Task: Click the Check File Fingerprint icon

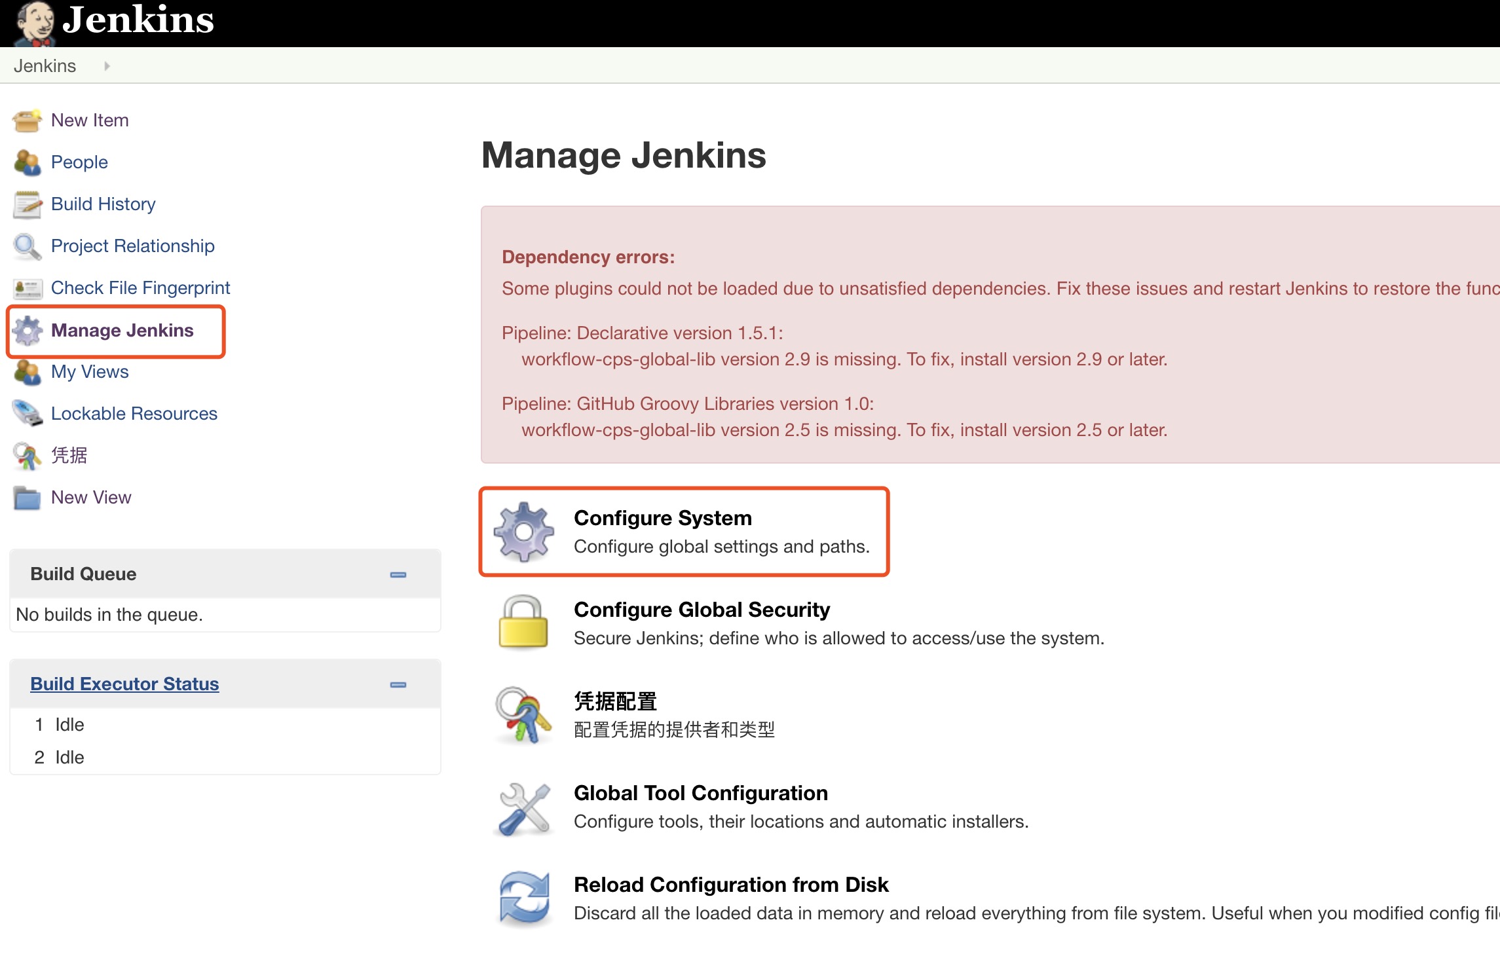Action: pos(28,288)
